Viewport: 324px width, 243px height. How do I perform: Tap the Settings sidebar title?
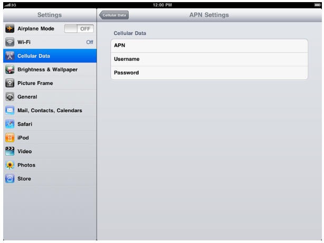[50, 15]
